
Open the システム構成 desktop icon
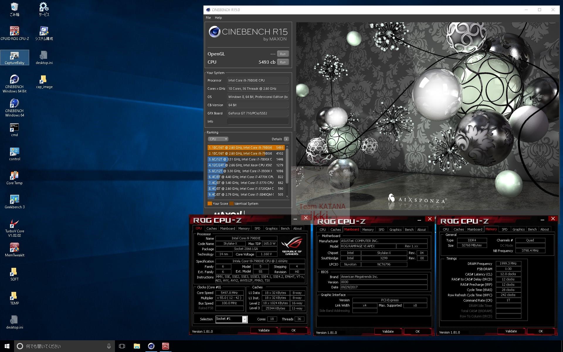pyautogui.click(x=44, y=33)
